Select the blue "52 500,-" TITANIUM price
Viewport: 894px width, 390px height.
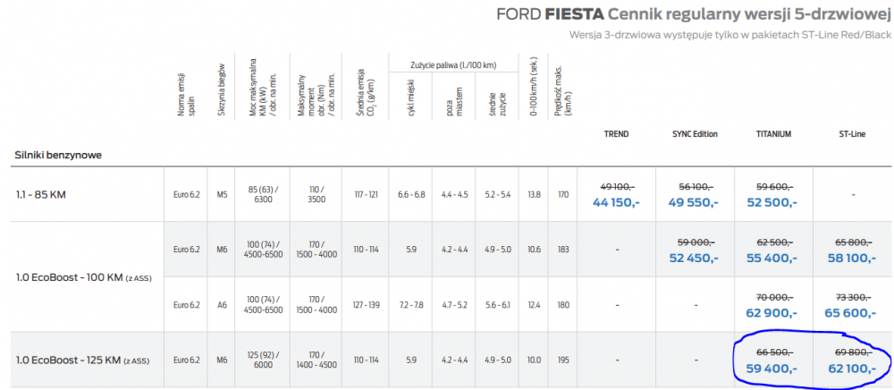tap(772, 202)
